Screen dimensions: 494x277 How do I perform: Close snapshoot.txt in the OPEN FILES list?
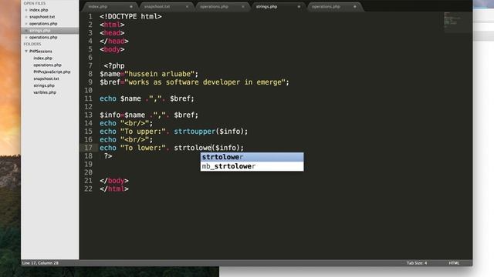pyautogui.click(x=26, y=17)
